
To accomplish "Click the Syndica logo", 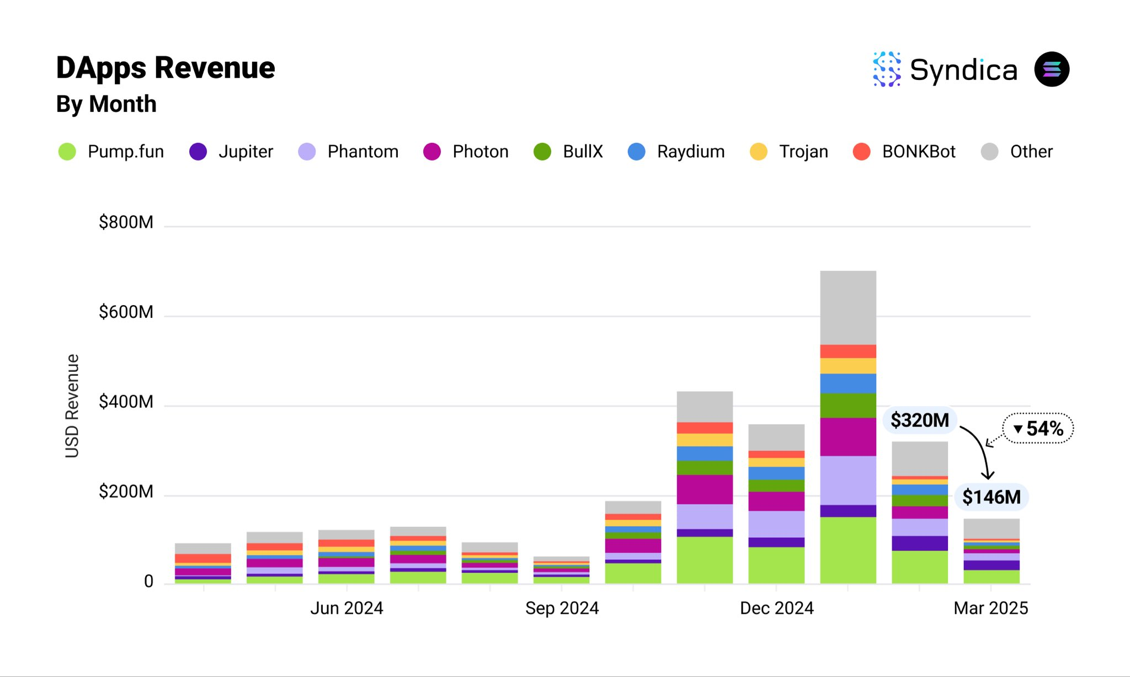I will pos(944,69).
